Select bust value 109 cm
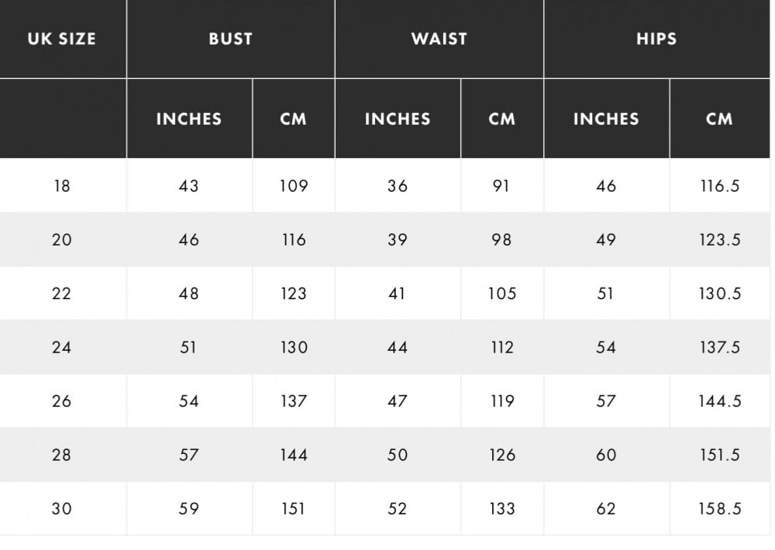This screenshot has width=775, height=550. pyautogui.click(x=294, y=186)
